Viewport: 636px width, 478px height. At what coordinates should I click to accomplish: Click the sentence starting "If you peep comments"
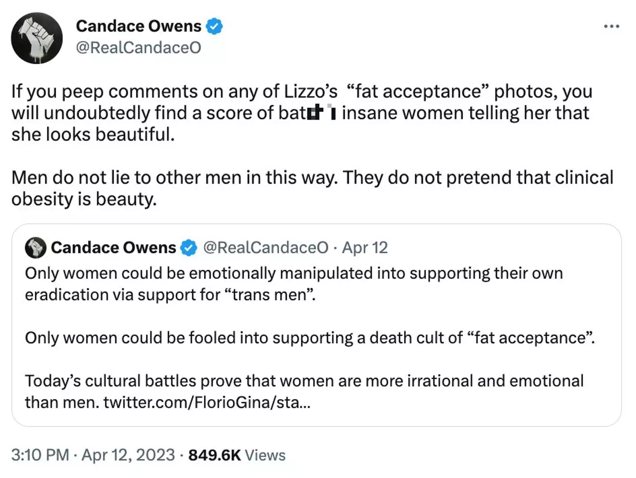tap(301, 92)
